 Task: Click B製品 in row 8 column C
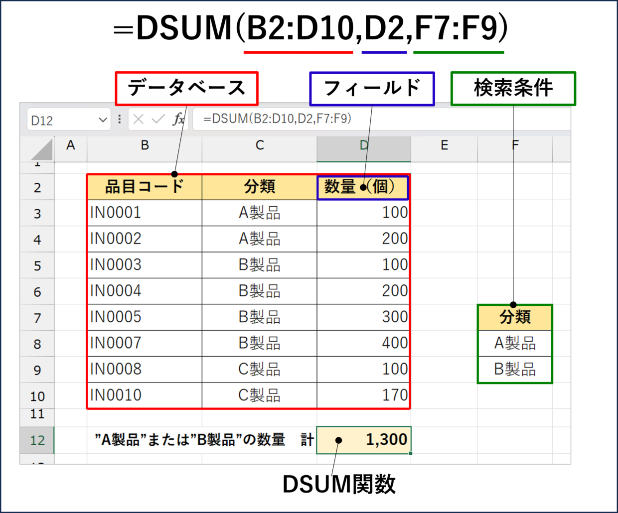[259, 343]
